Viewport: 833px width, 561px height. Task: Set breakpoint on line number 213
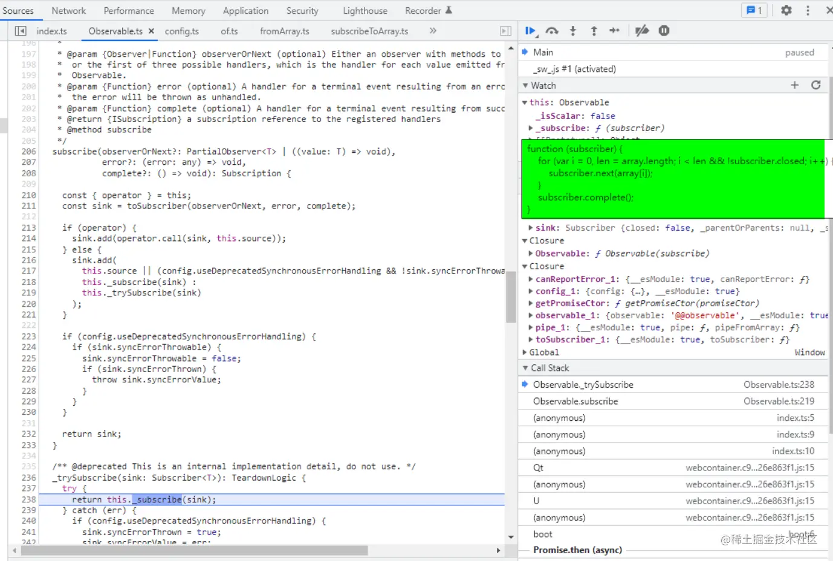tap(28, 228)
